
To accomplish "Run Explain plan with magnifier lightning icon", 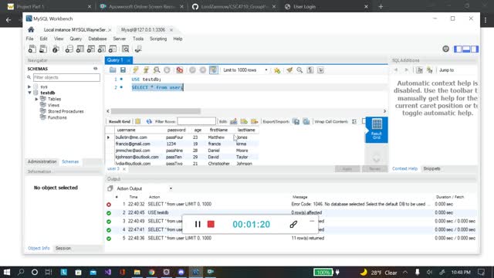I will tap(156, 70).
